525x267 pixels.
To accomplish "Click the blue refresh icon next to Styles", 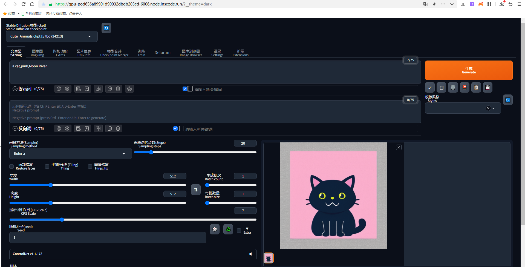I will point(508,100).
